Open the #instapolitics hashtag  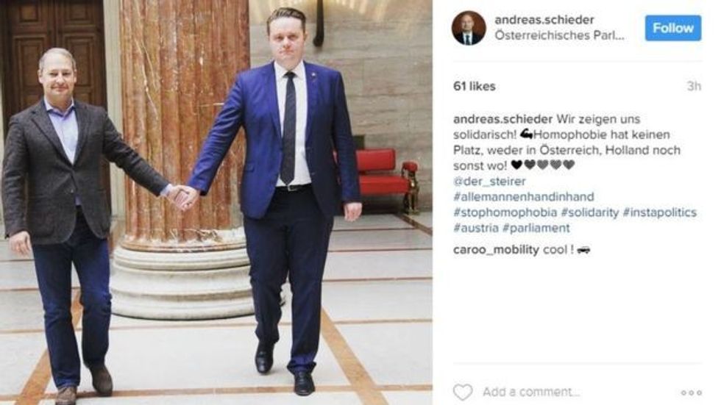coord(659,212)
